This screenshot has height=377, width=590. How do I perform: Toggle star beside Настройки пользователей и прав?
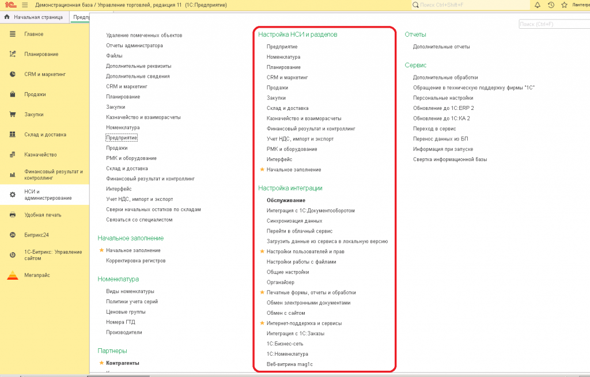262,252
